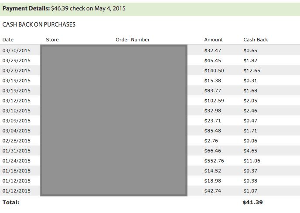Click the $66.46 amount
Image resolution: width=300 pixels, height=213 pixels.
point(212,151)
